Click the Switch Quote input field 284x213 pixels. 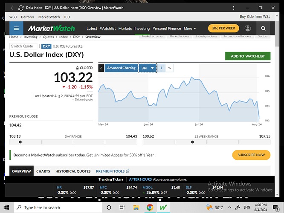pos(23,46)
